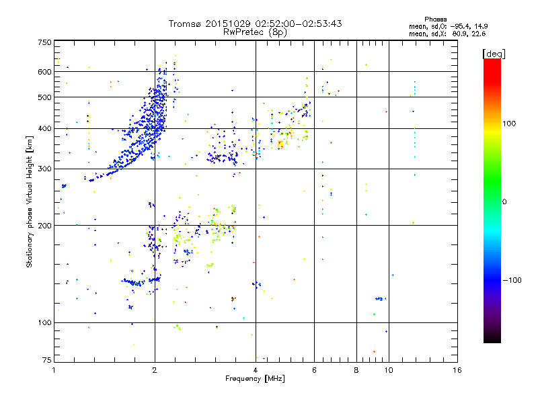Click the 'Frequency [MHz]' axis label
The width and height of the screenshot is (538, 403).
(x=255, y=379)
